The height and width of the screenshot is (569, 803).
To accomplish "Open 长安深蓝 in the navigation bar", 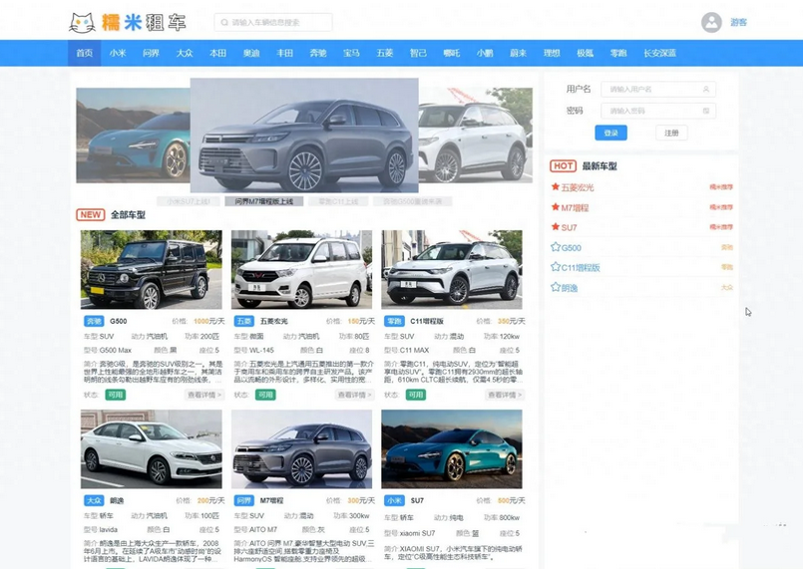I will [x=660, y=53].
